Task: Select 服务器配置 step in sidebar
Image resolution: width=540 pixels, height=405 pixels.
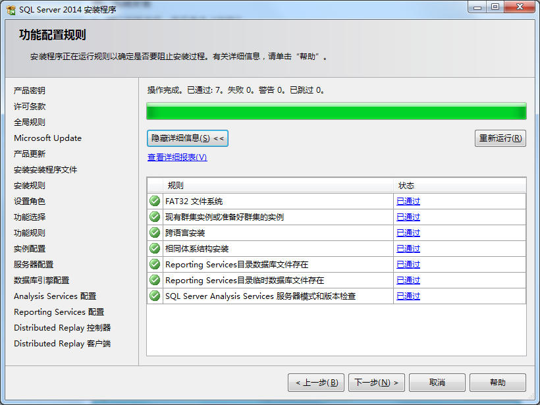Action: (34, 265)
